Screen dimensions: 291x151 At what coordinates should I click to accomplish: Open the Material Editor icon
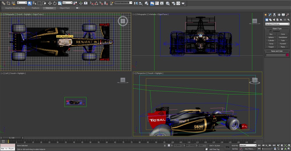tap(168, 3)
